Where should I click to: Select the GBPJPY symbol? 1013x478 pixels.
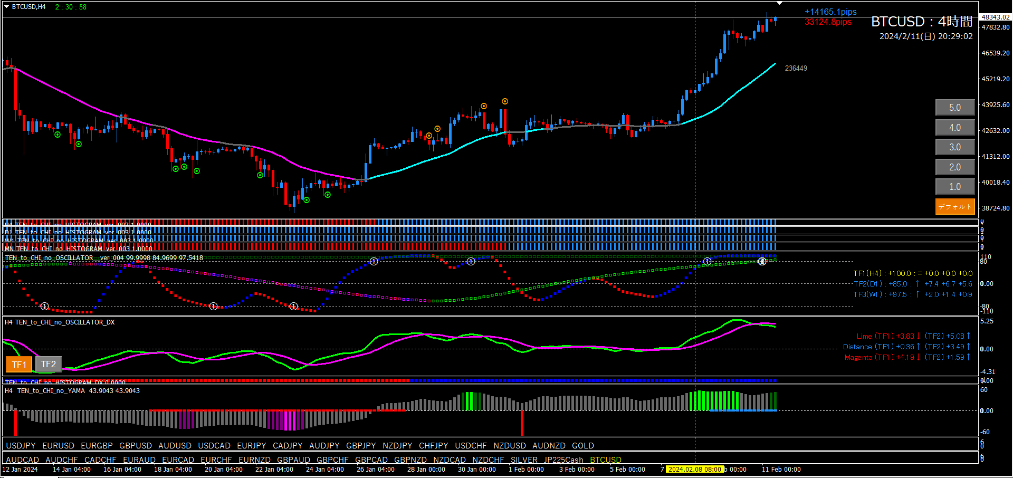click(361, 446)
